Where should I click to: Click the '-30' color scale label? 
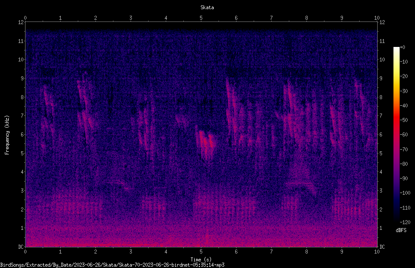pyautogui.click(x=404, y=91)
